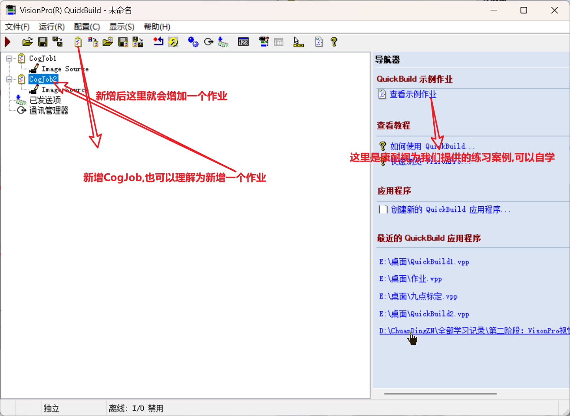
Task: Click the document icon beside 查看示例作业
Action: [x=382, y=94]
